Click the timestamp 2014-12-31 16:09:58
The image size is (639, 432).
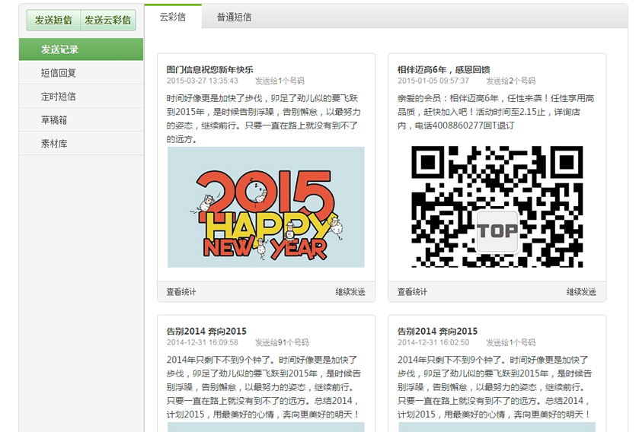[202, 342]
